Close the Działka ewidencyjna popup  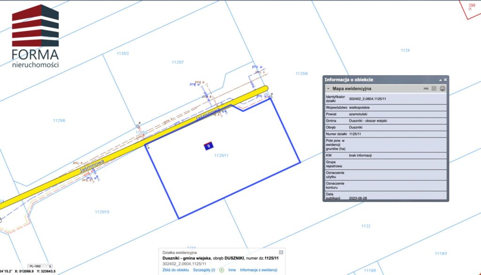pyautogui.click(x=281, y=252)
